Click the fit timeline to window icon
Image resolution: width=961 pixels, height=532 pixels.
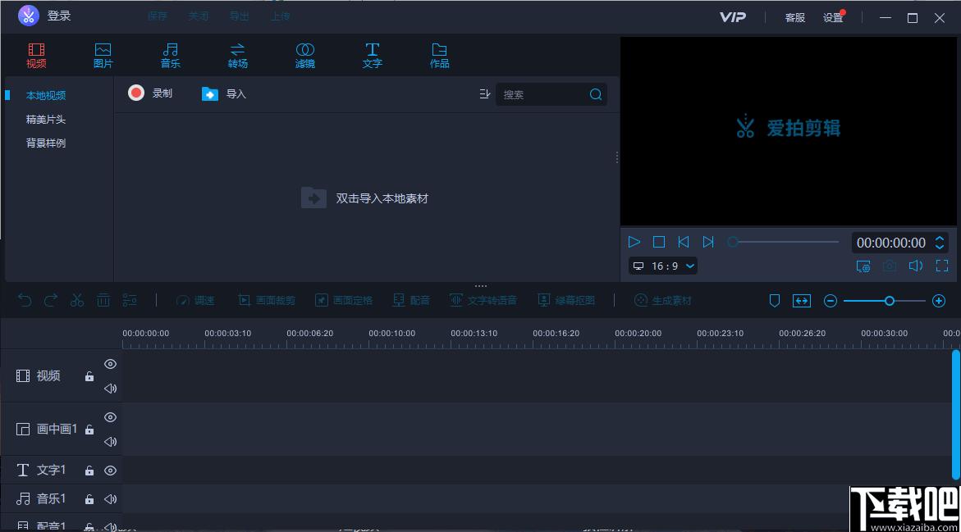coord(802,301)
